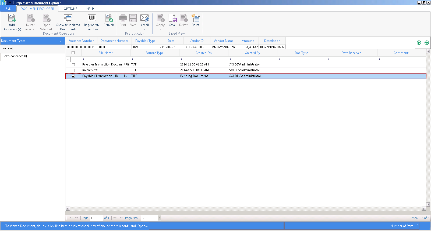Click the Page number input field
The height and width of the screenshot is (231, 431).
point(96,218)
